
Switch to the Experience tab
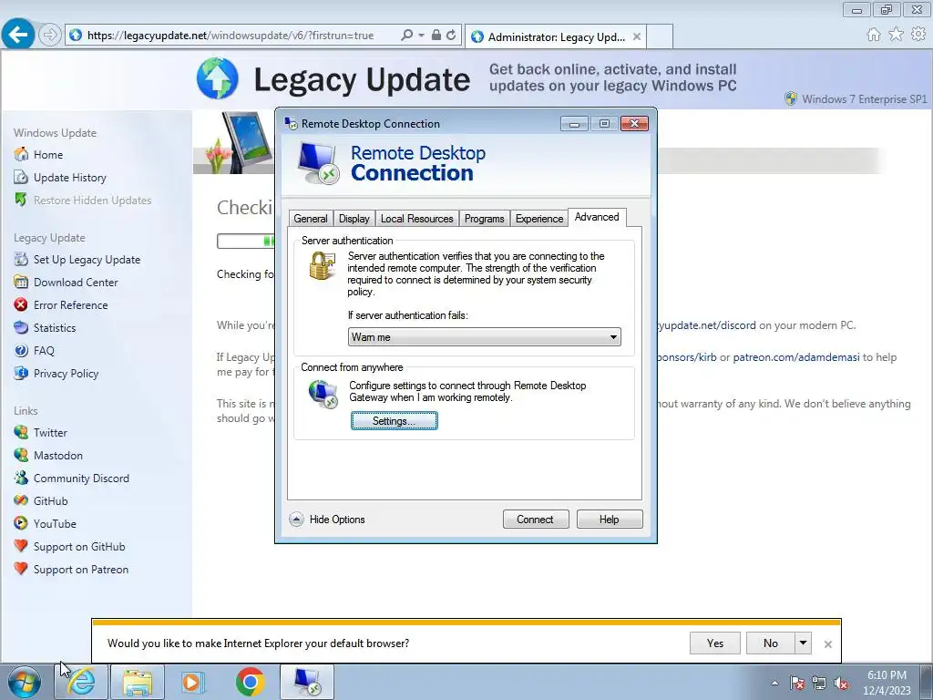539,219
